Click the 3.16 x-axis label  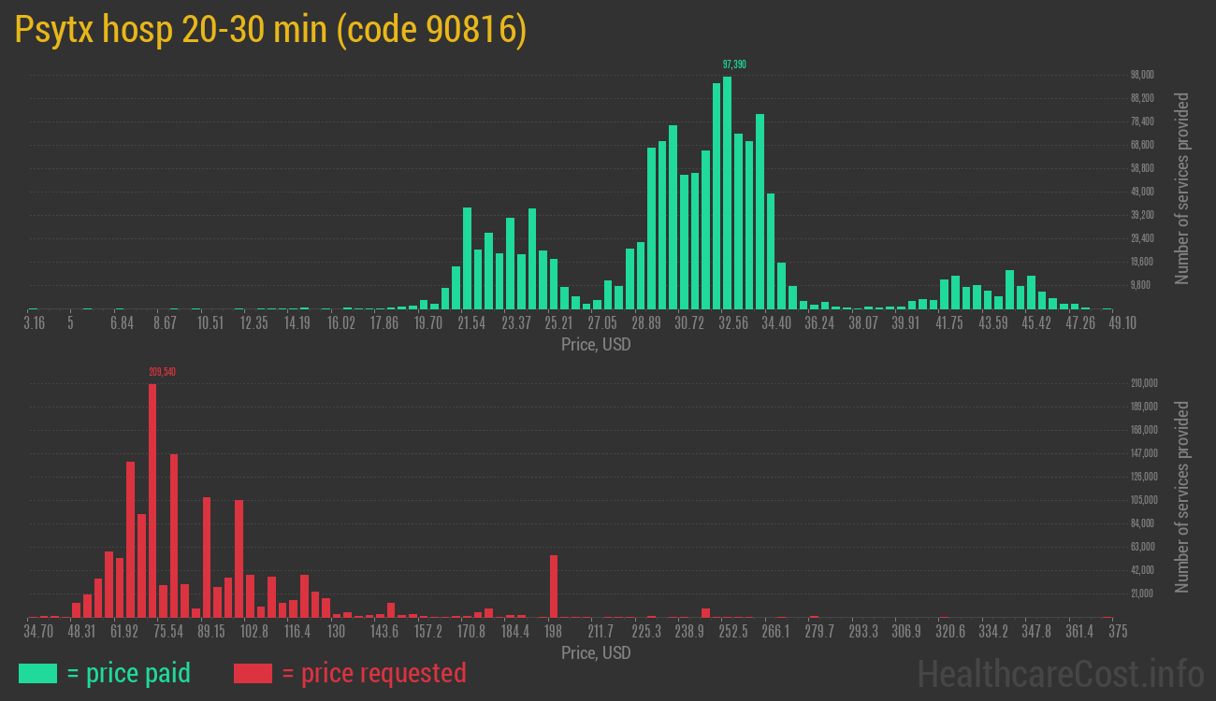point(34,323)
